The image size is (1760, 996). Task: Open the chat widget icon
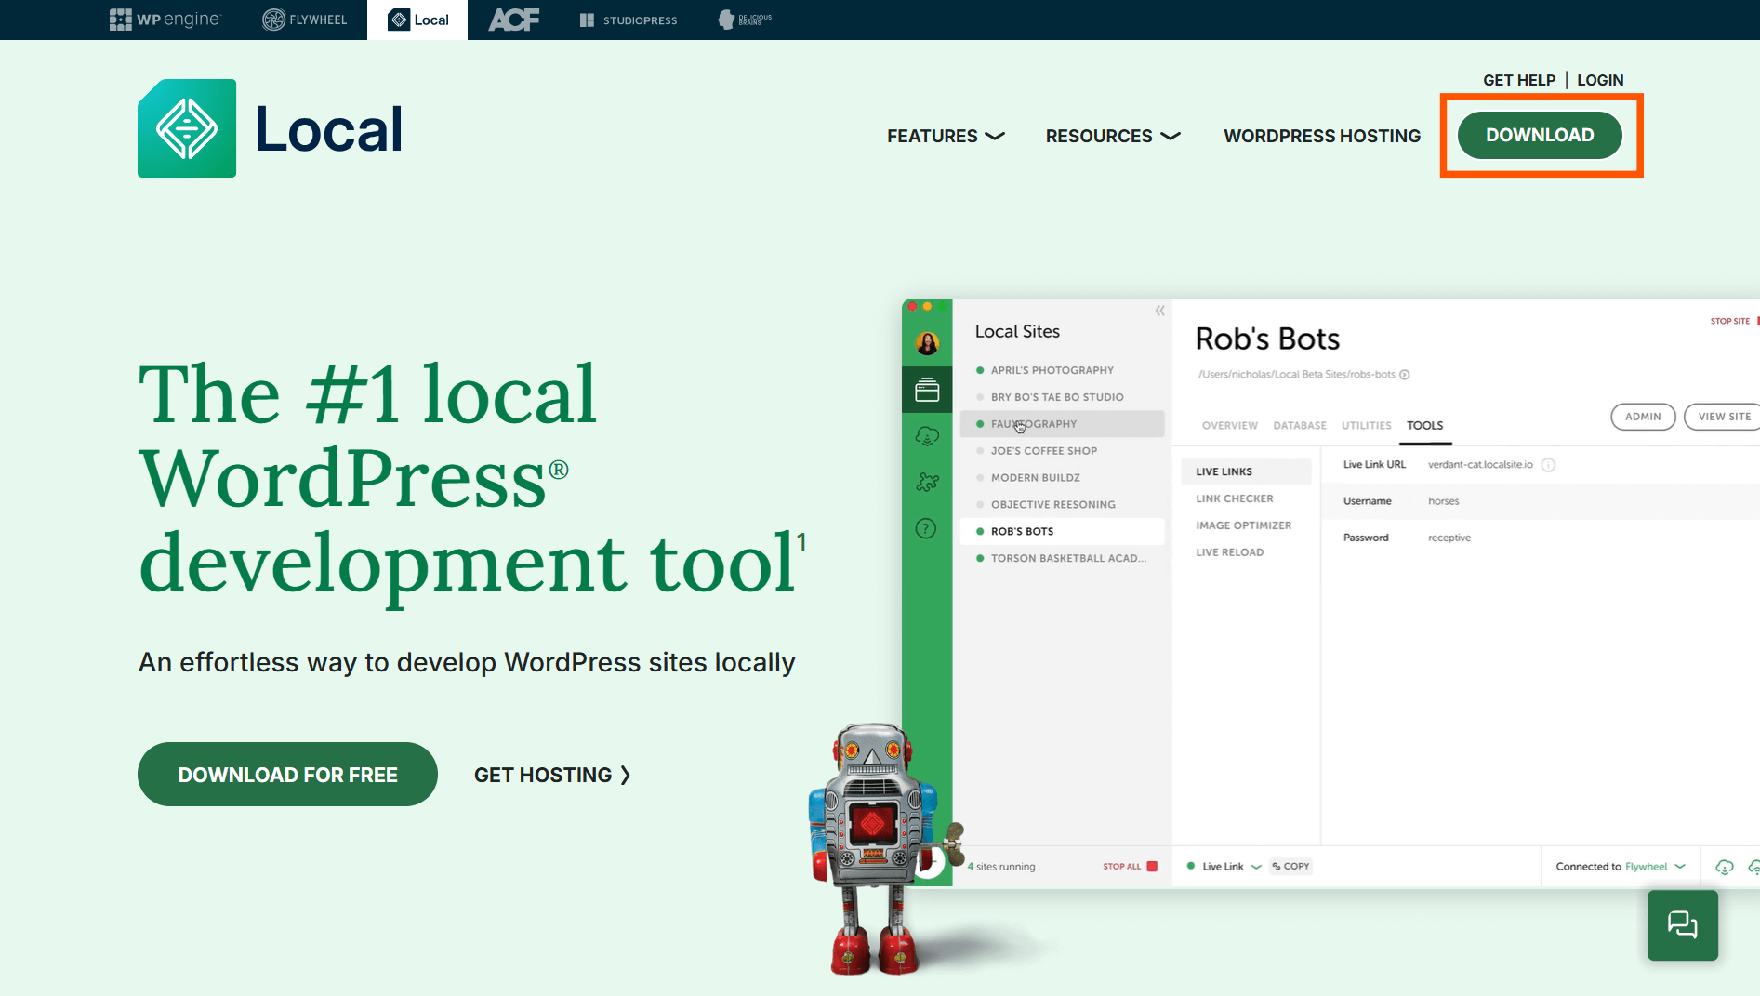[x=1683, y=925]
